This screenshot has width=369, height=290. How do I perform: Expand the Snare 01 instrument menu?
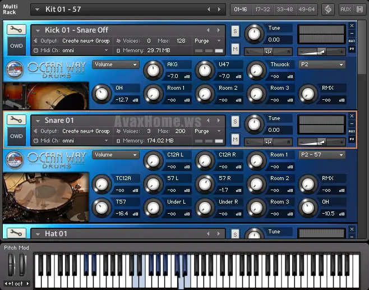click(38, 121)
